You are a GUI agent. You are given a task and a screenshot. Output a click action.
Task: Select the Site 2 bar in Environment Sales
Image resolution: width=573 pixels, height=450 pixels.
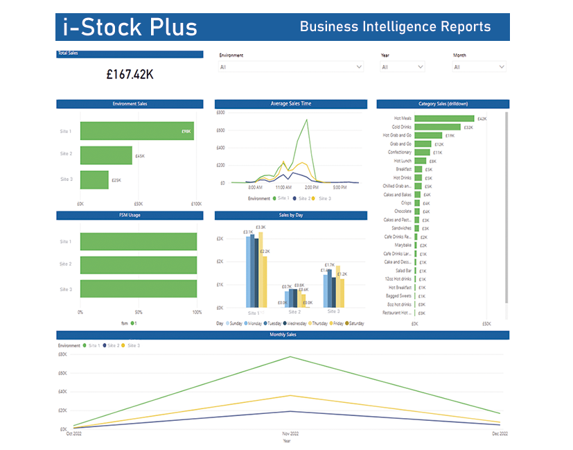(x=106, y=155)
